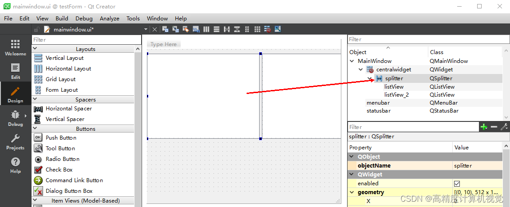Toggle the enabled property checkbox
The width and height of the screenshot is (510, 207).
457,184
